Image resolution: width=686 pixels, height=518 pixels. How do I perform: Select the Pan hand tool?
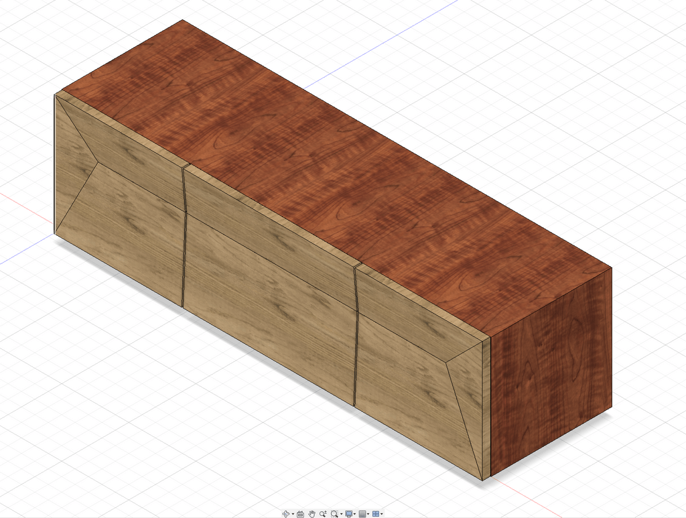[312, 514]
